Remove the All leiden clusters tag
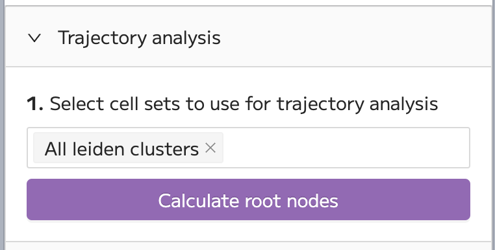 (x=210, y=148)
